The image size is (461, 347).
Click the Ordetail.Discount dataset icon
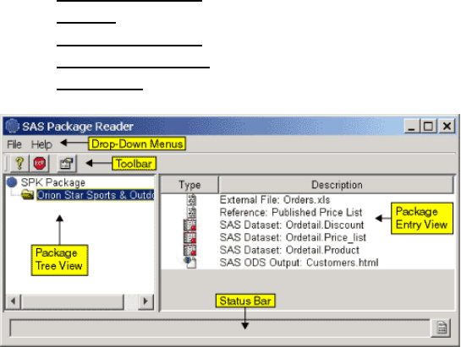(x=190, y=225)
